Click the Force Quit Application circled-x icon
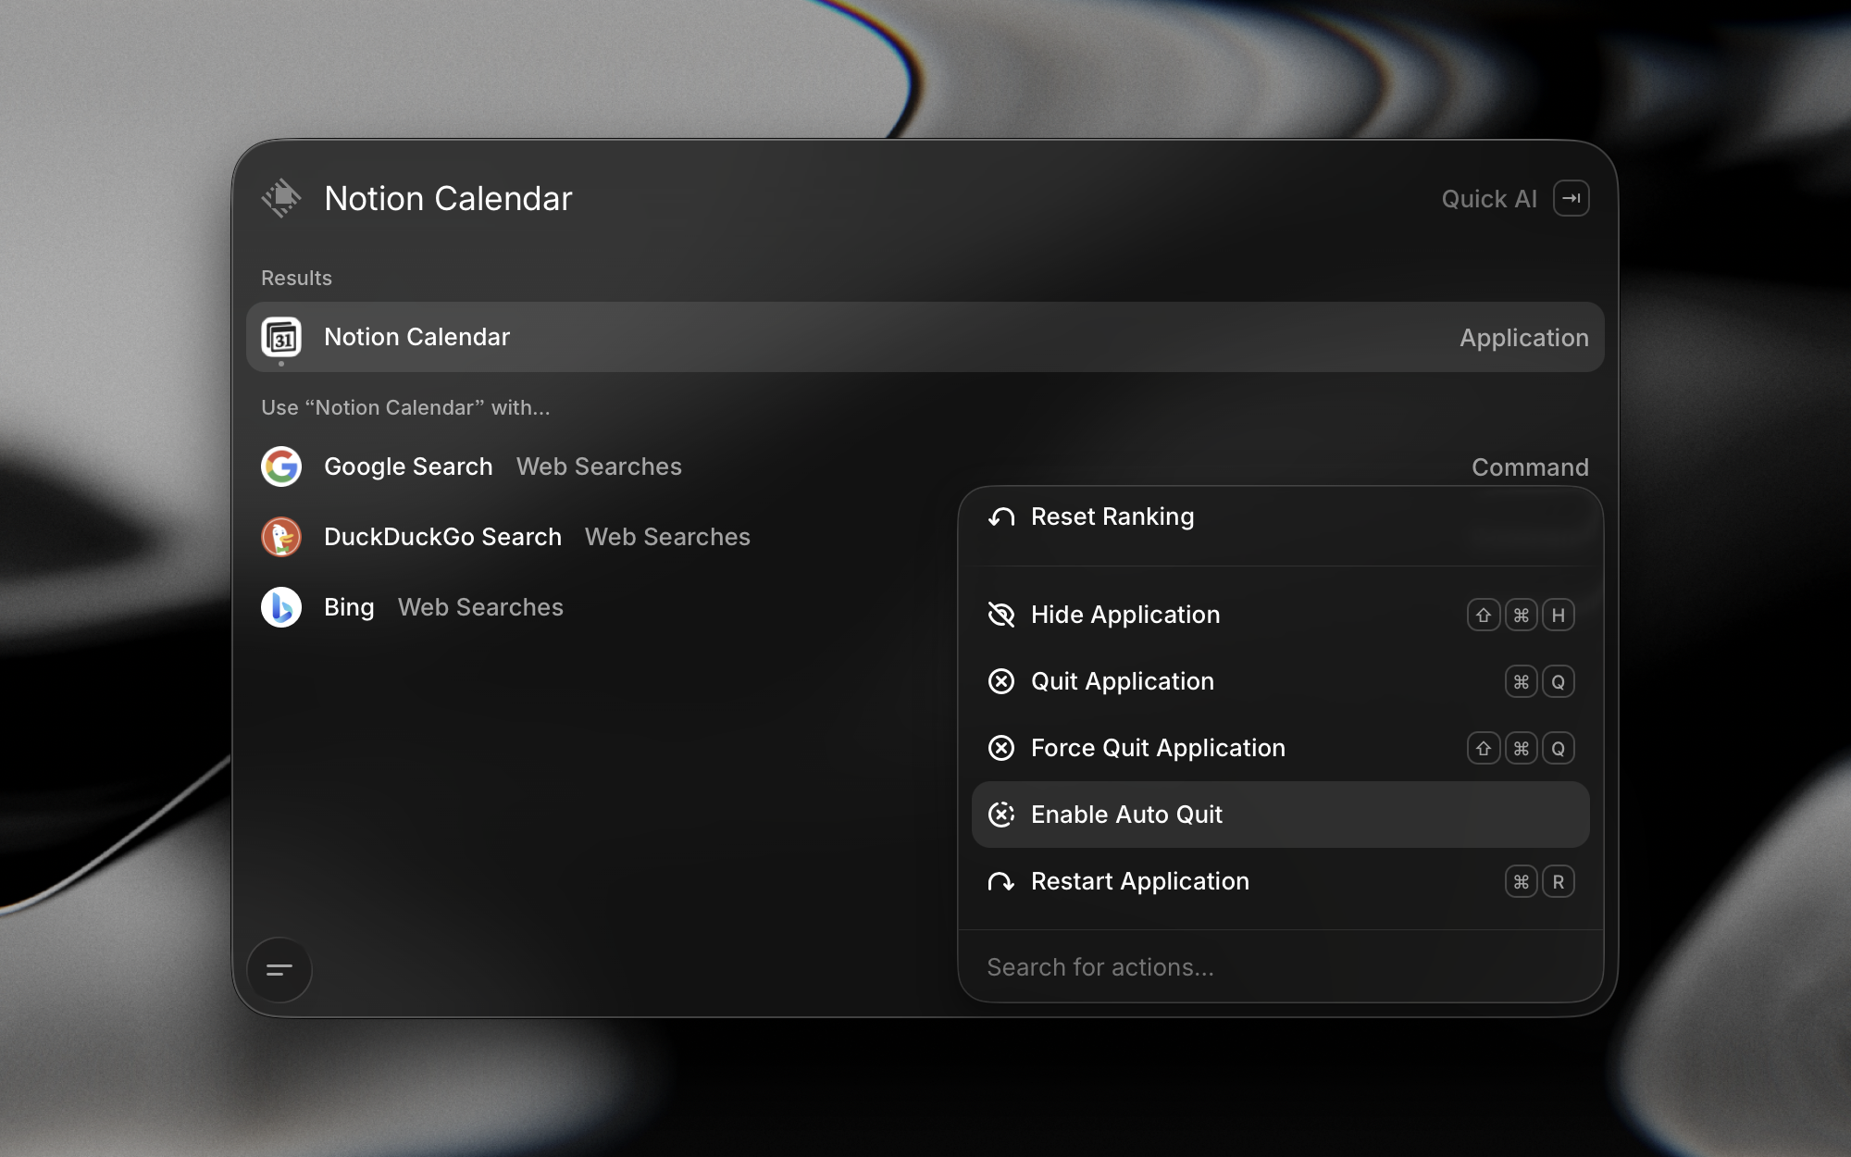This screenshot has width=1851, height=1157. click(1001, 748)
